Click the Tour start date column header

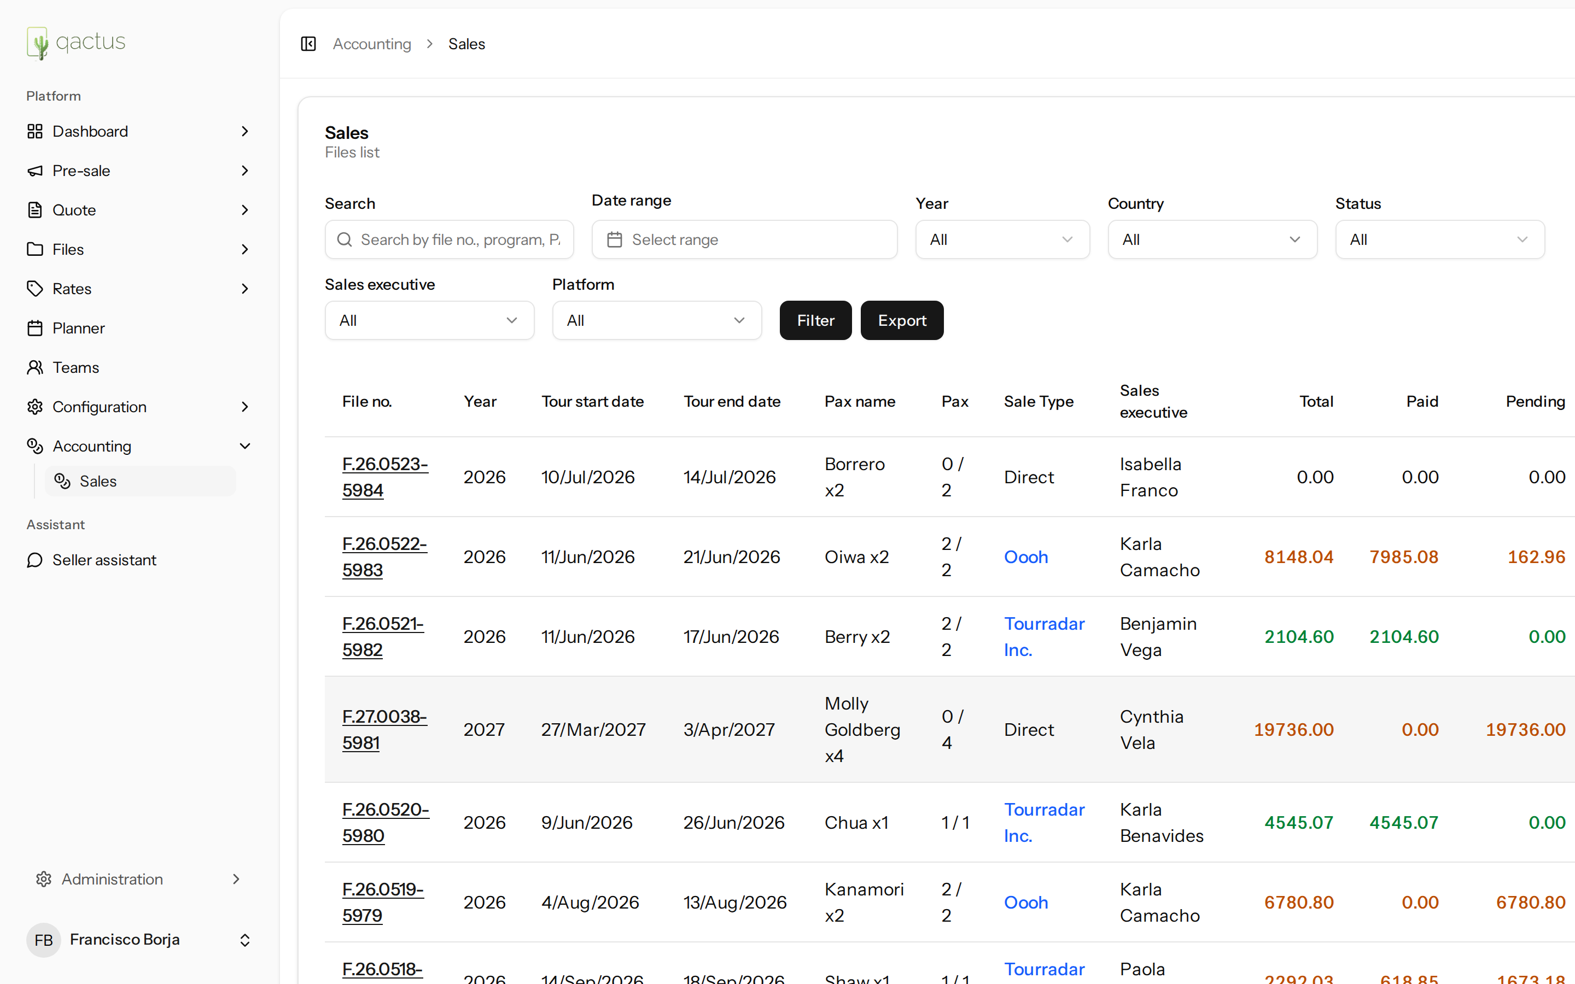(x=592, y=402)
